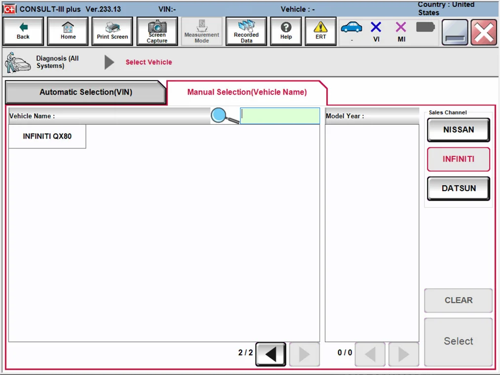Click the magnifying glass search icon
The width and height of the screenshot is (500, 375).
pyautogui.click(x=224, y=116)
